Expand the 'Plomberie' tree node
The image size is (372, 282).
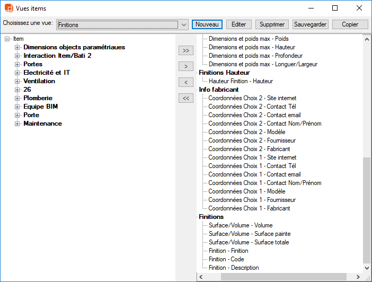17,98
